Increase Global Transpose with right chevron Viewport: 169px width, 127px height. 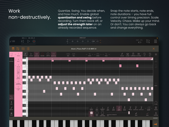point(21,83)
